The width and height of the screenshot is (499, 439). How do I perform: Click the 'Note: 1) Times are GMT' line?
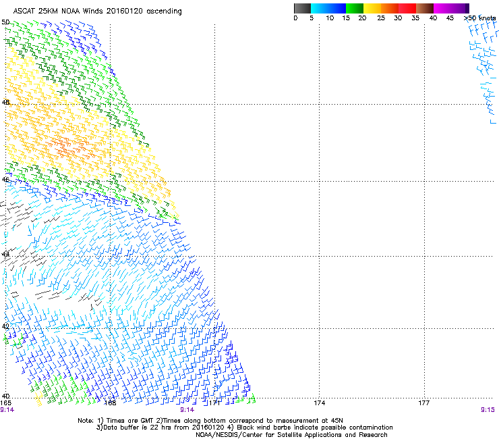point(210,421)
